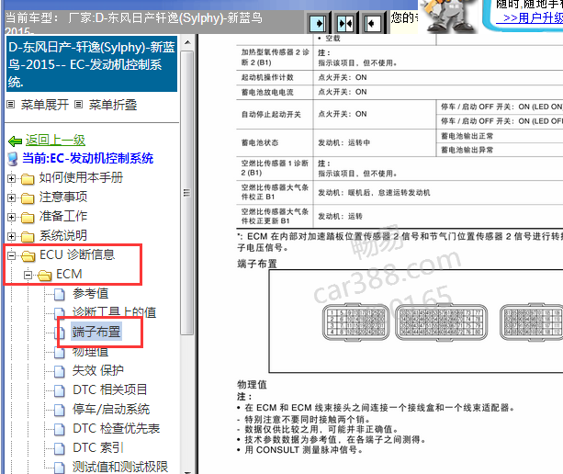Open the 停车/启动系统 page
The width and height of the screenshot is (563, 474).
click(x=111, y=409)
